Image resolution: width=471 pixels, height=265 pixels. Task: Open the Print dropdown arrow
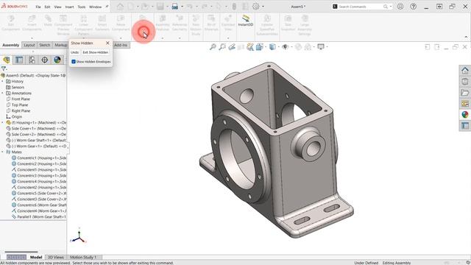click(x=182, y=7)
